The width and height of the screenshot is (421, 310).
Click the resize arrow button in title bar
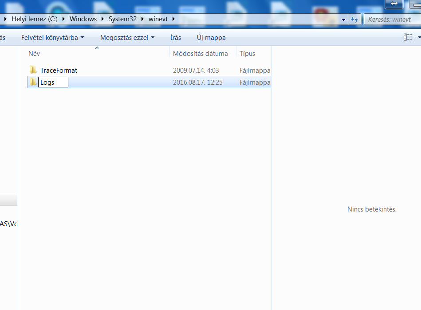coord(394,4)
